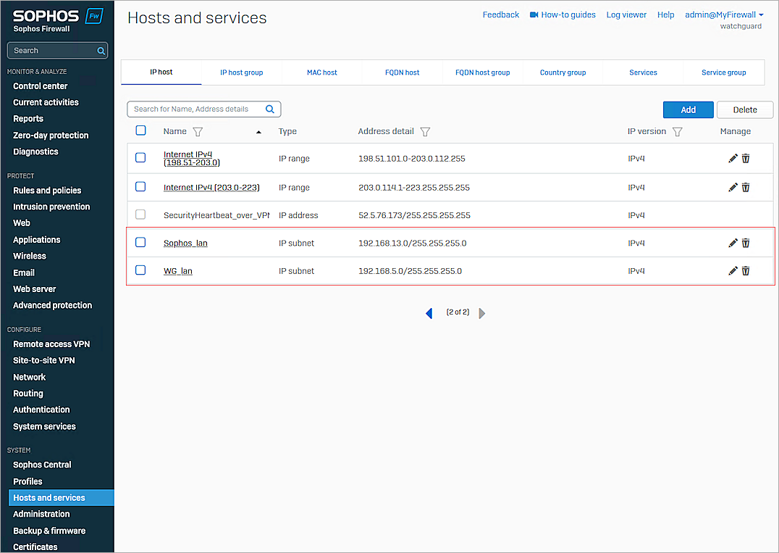This screenshot has width=779, height=553.
Task: Click the How-to-guides icon link
Action: pos(533,14)
